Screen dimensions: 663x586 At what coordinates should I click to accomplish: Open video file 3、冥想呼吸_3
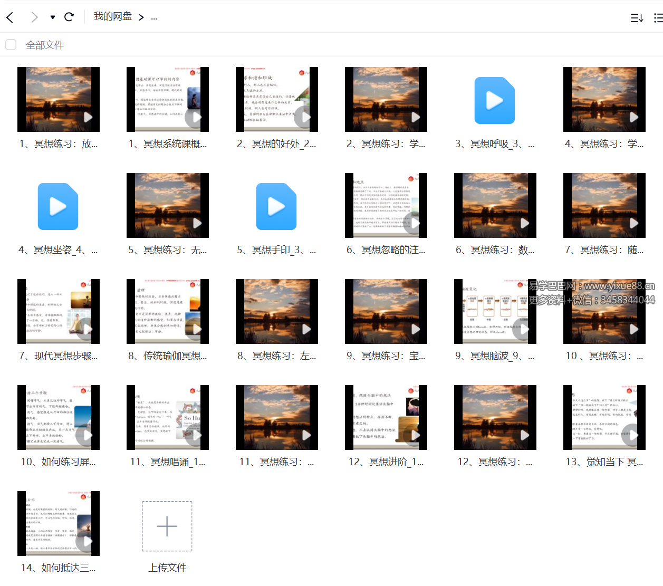[x=495, y=100]
